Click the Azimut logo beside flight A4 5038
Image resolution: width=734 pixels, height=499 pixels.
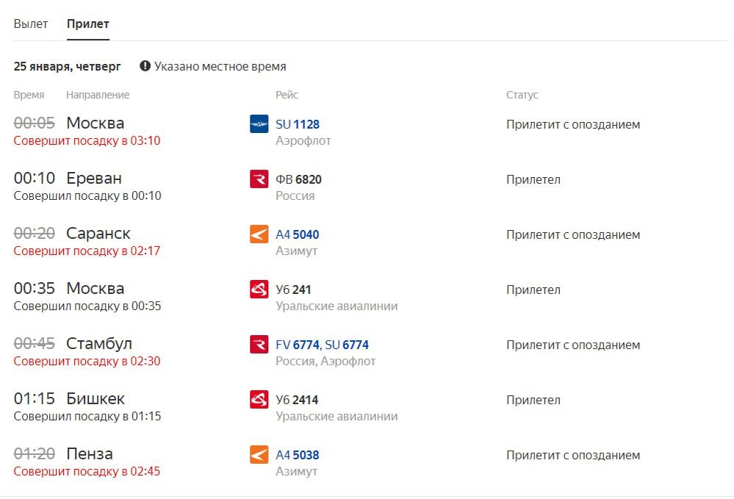click(258, 455)
